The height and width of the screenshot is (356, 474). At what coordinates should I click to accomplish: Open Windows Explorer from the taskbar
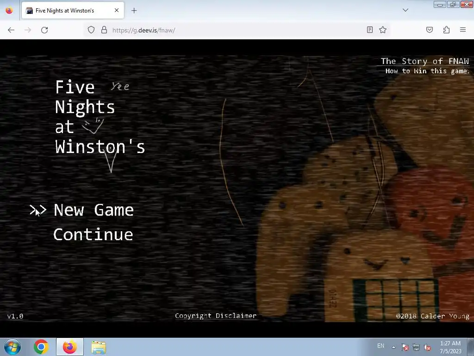[x=99, y=347]
